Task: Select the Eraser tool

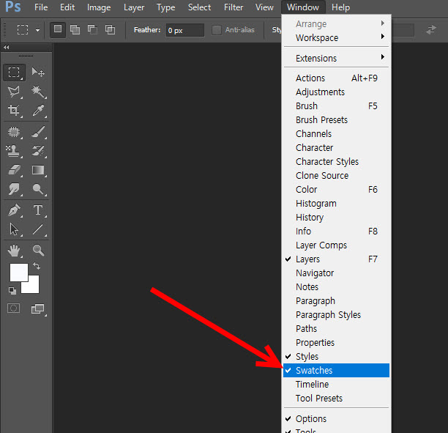Action: pyautogui.click(x=14, y=170)
